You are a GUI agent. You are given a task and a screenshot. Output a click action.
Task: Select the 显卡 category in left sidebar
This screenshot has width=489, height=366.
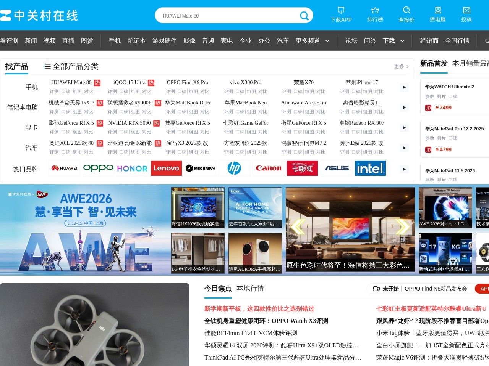[32, 127]
